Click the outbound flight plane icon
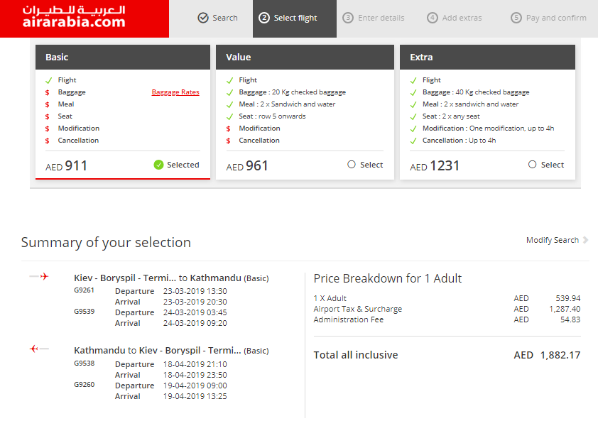The width and height of the screenshot is (598, 421). tap(39, 276)
